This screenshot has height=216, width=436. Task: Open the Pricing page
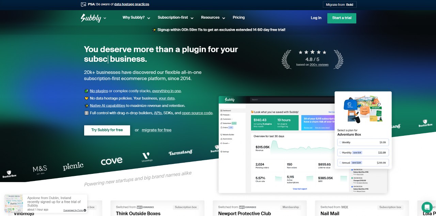pyautogui.click(x=238, y=17)
